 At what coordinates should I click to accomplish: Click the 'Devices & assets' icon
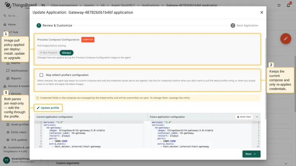tap(5, 86)
